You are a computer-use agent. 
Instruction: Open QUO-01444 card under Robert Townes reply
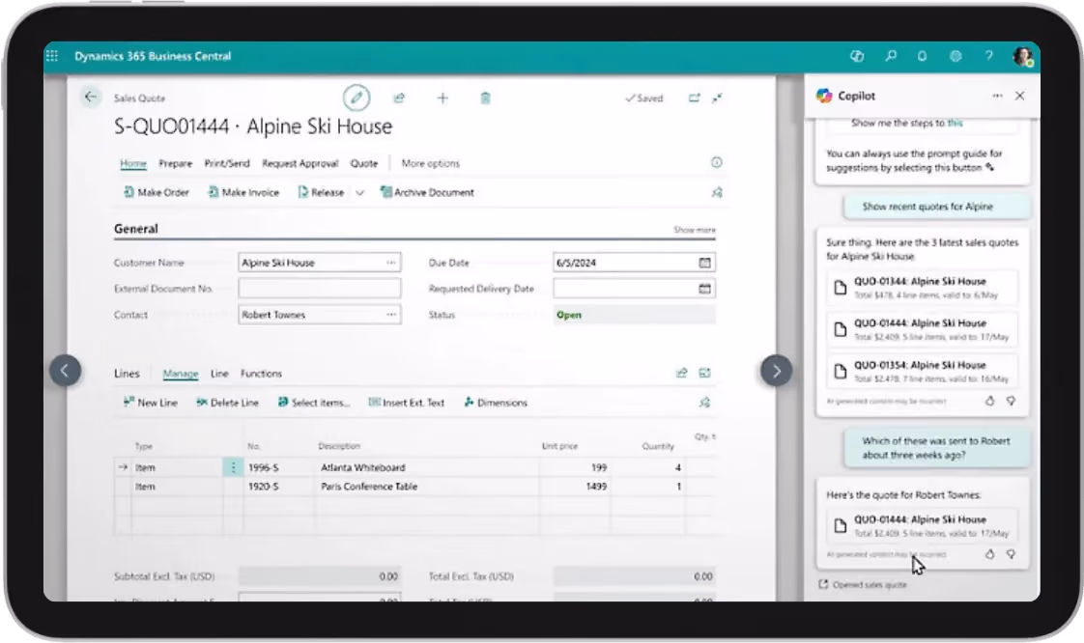(x=923, y=526)
